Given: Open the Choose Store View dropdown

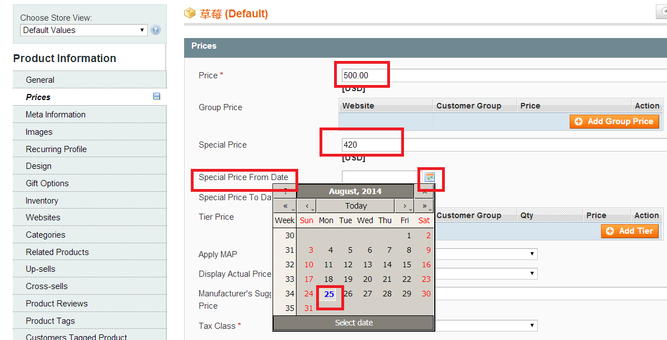Looking at the screenshot, I should tap(84, 30).
